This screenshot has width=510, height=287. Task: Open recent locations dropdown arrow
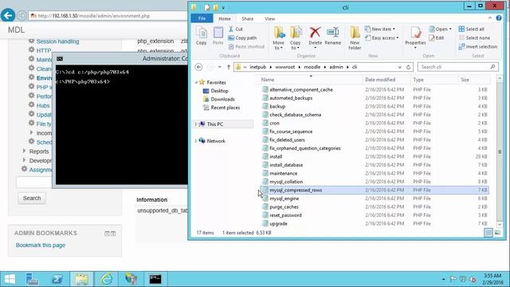coord(220,67)
